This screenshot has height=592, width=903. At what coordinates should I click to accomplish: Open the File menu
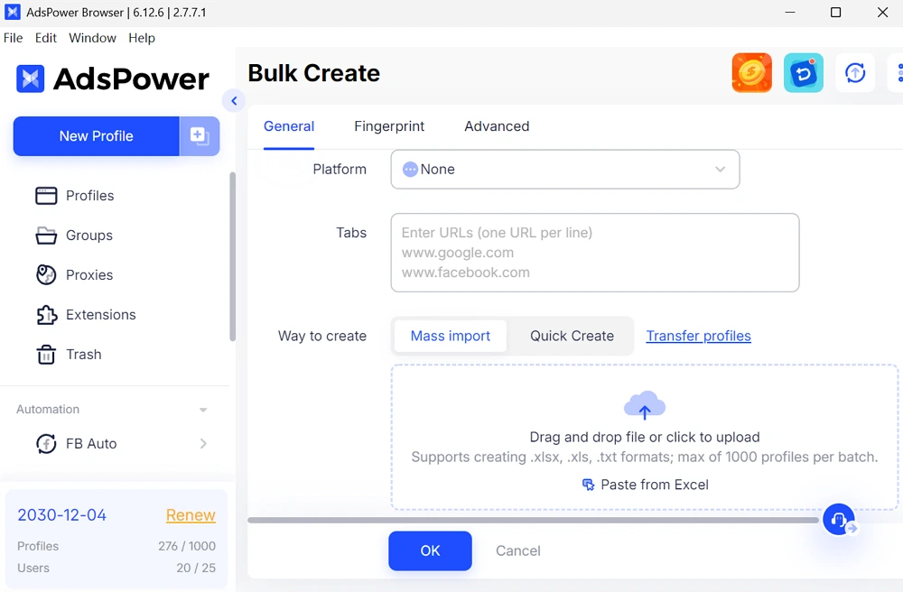pos(14,38)
